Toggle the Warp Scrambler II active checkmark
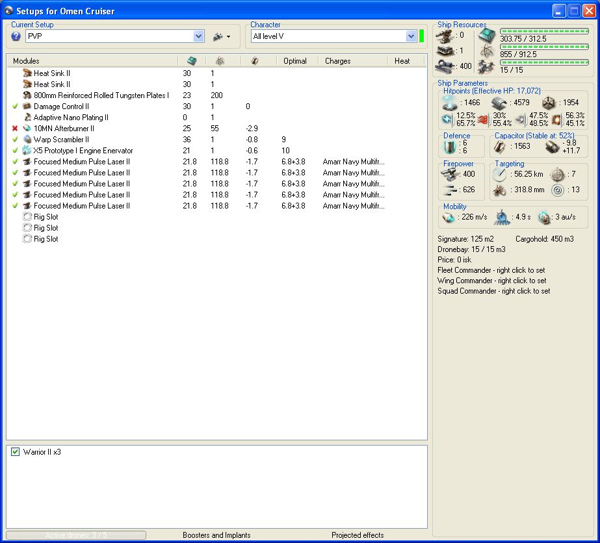This screenshot has height=543, width=600. pyautogui.click(x=16, y=140)
